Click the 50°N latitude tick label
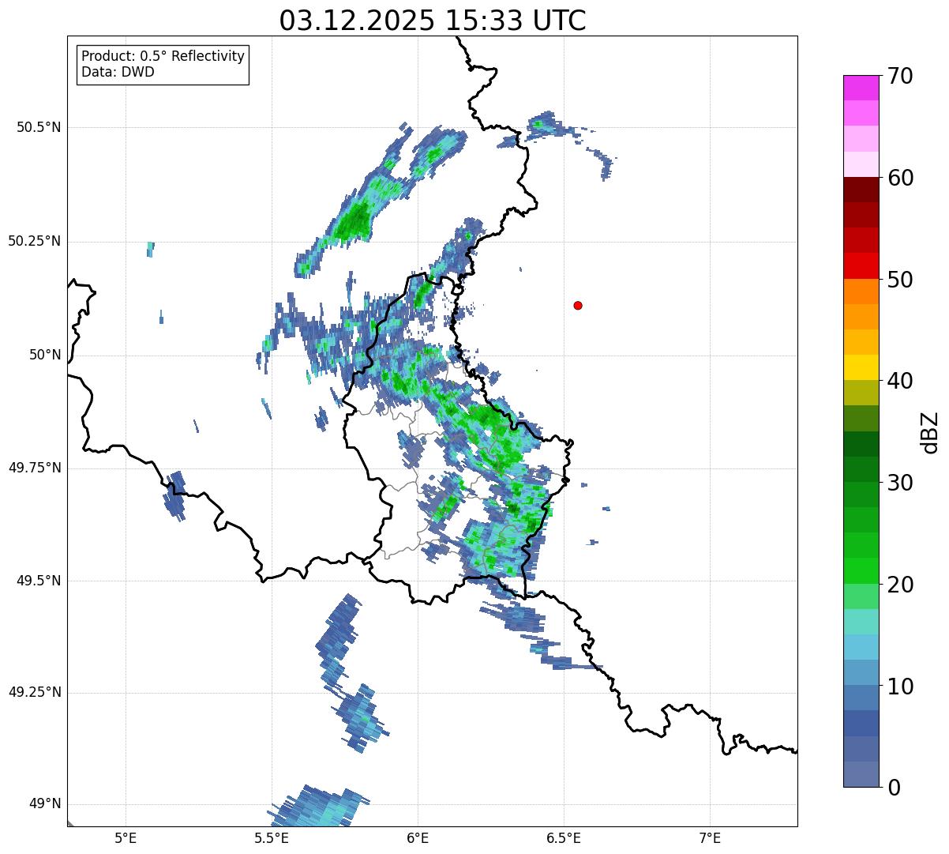The image size is (949, 854). pyautogui.click(x=45, y=355)
